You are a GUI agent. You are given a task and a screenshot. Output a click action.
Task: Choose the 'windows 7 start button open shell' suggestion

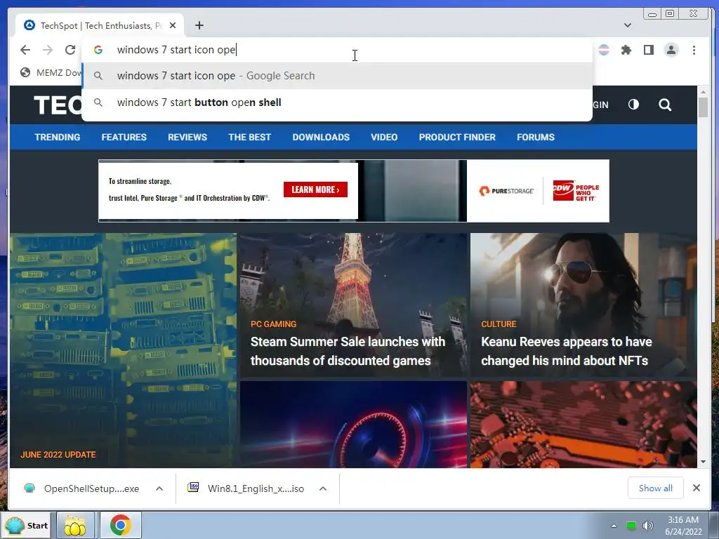337,102
